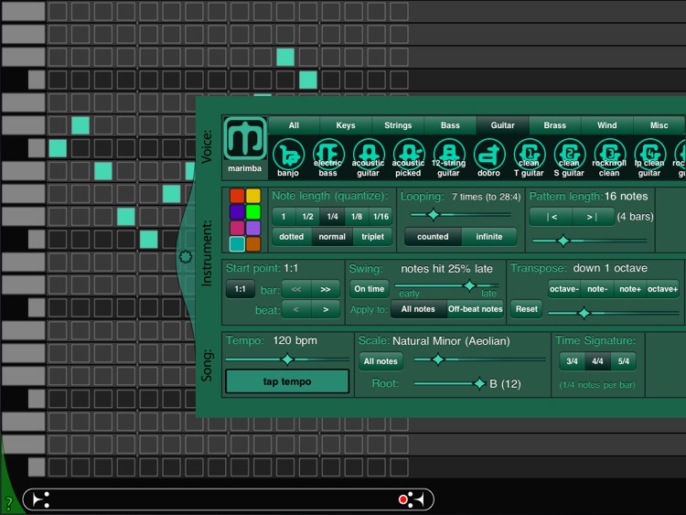Click the tempo slider
The width and height of the screenshot is (686, 515).
coord(287,359)
